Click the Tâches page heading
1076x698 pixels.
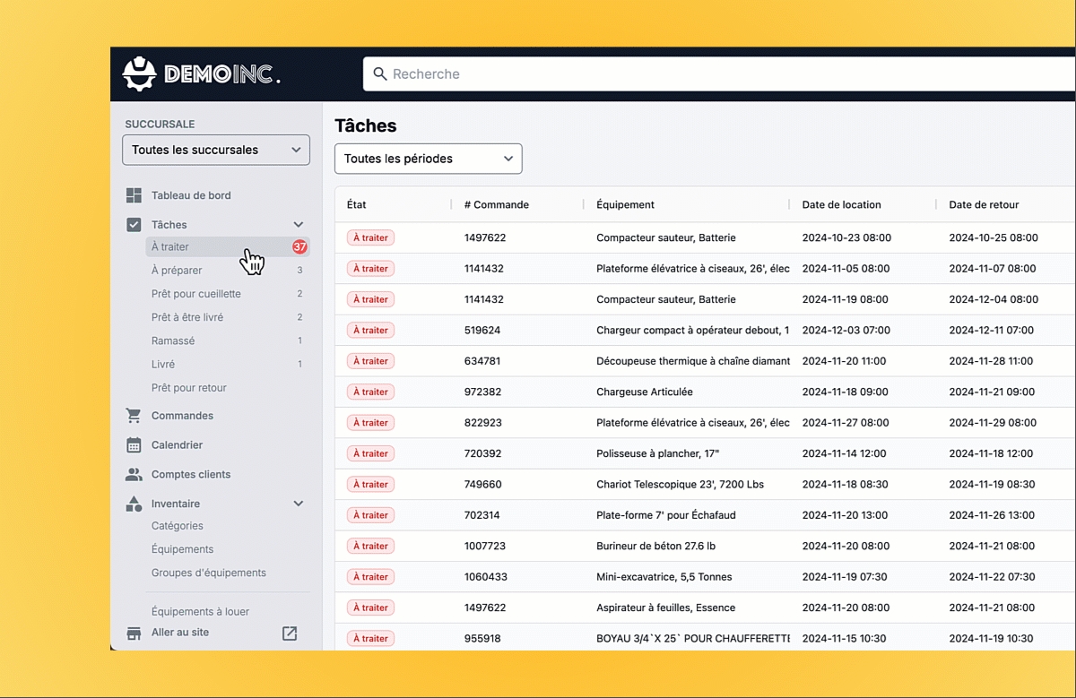tap(366, 126)
